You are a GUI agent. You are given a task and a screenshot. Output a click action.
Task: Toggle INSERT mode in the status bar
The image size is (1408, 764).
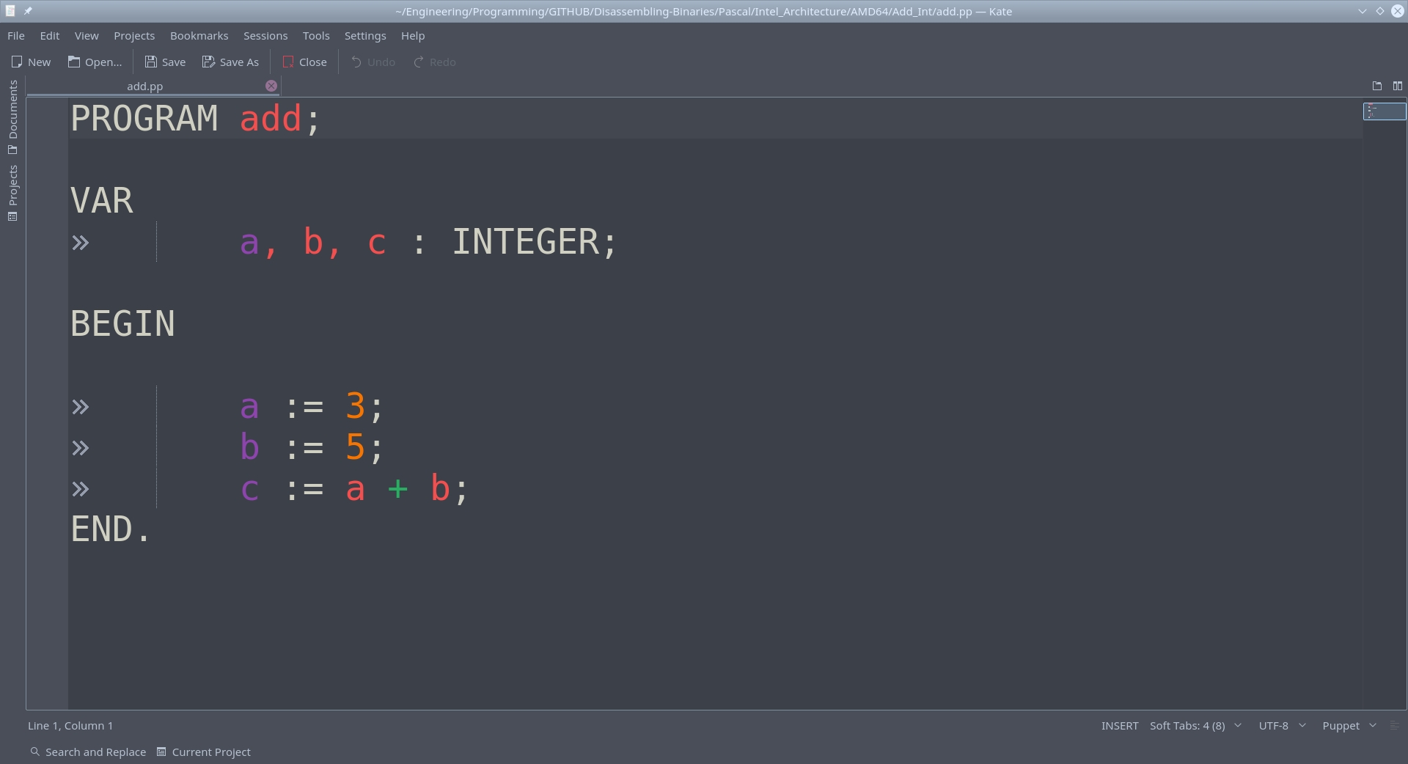coord(1119,726)
